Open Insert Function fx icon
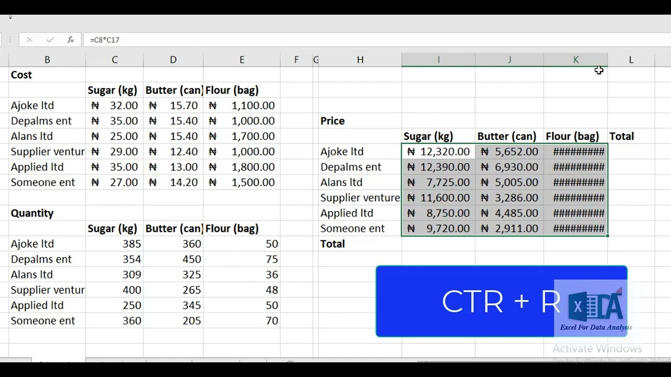The width and height of the screenshot is (671, 377). click(70, 40)
